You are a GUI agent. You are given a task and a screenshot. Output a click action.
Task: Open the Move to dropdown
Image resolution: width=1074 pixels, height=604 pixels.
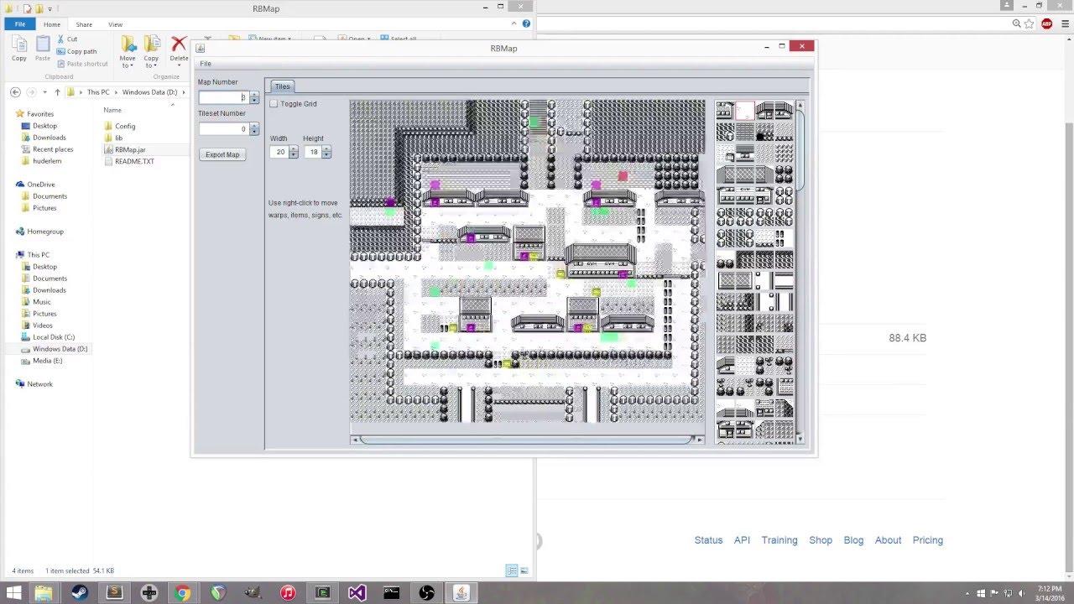click(x=128, y=52)
